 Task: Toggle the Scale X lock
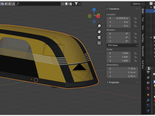[135, 53]
